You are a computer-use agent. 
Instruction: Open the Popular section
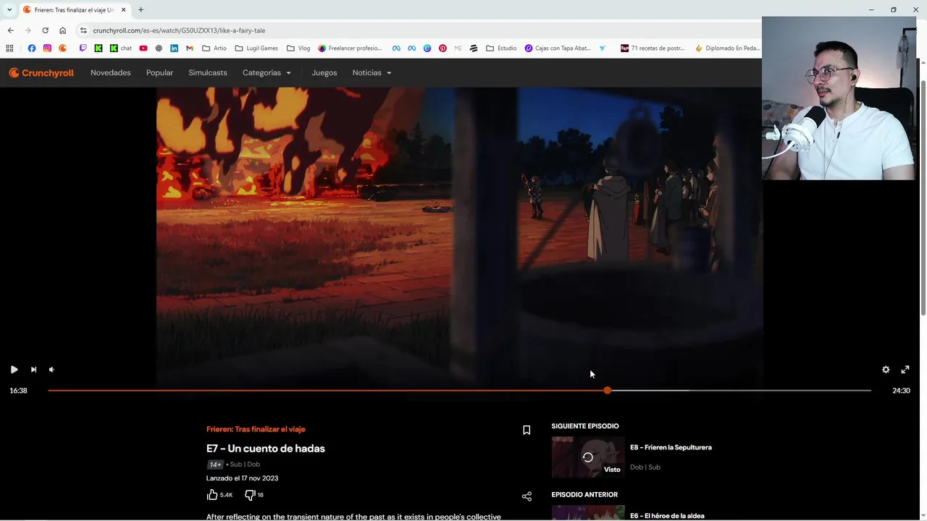(159, 72)
